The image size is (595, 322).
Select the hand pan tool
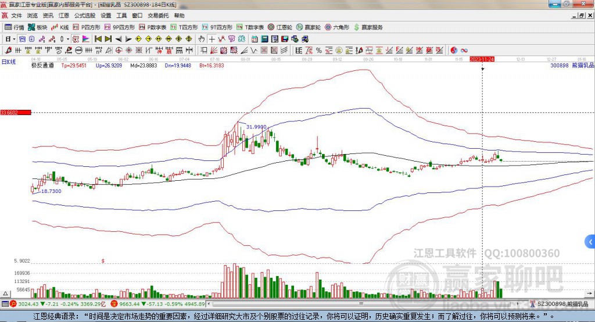[202, 39]
